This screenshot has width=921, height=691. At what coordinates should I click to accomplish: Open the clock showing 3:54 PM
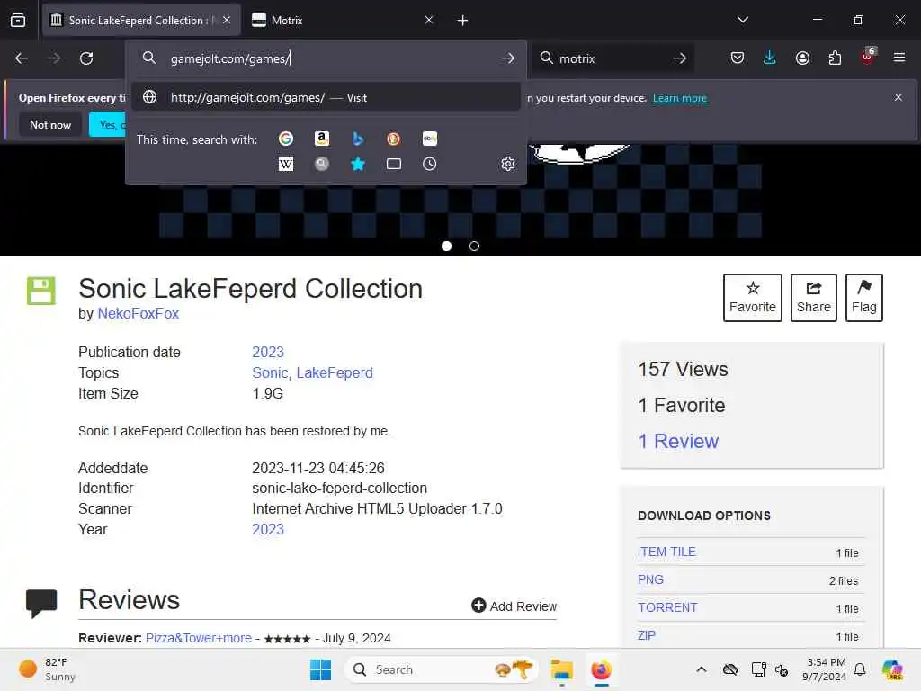825,669
